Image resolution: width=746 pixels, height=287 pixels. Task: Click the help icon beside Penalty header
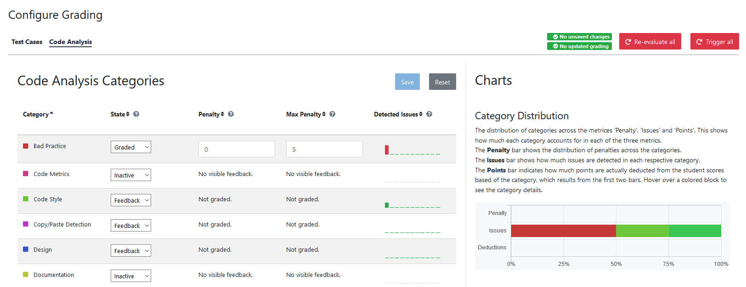(231, 114)
